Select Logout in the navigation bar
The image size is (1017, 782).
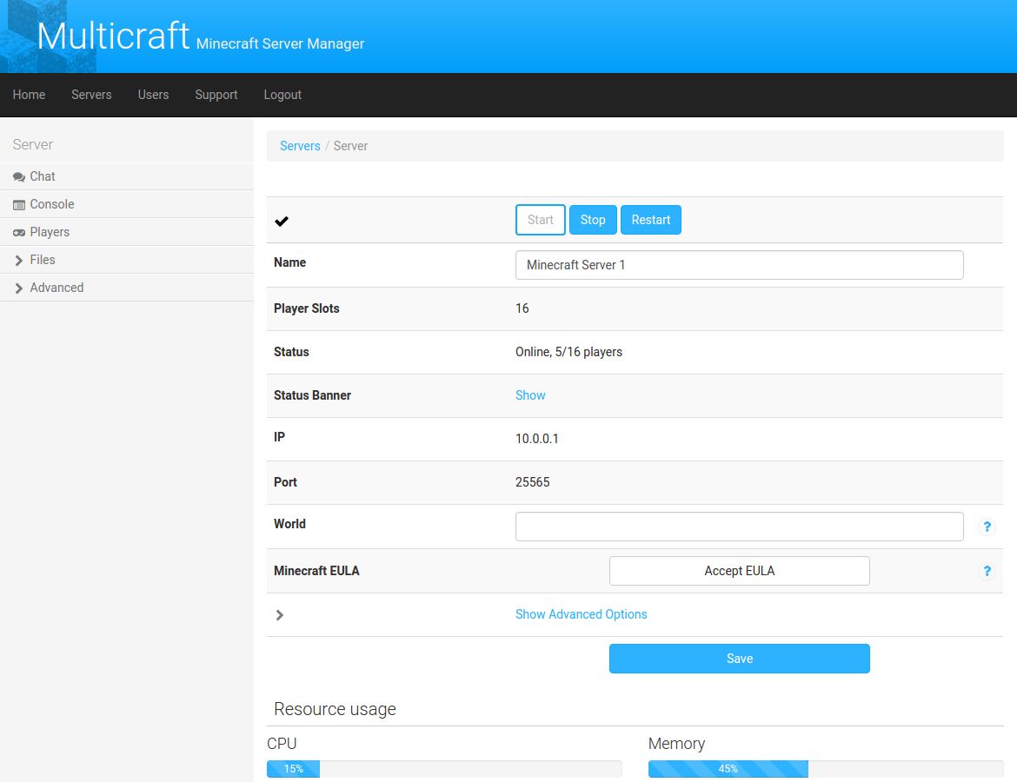point(282,95)
